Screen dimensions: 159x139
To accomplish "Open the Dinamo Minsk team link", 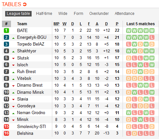I will pyautogui.click(x=30, y=92).
